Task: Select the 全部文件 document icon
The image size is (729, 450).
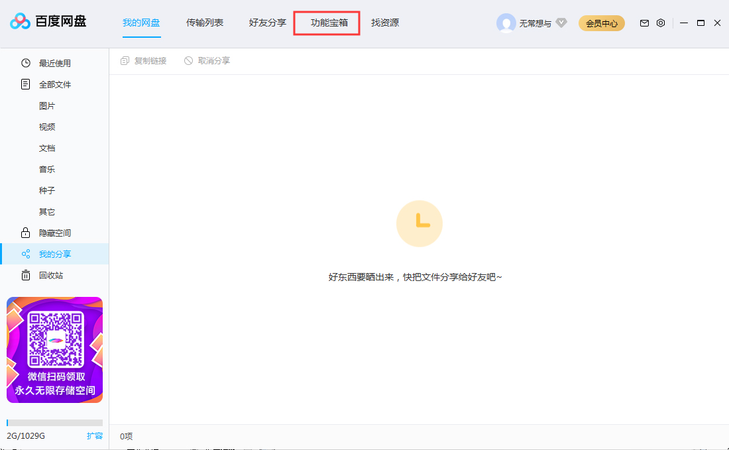Action: click(x=25, y=84)
